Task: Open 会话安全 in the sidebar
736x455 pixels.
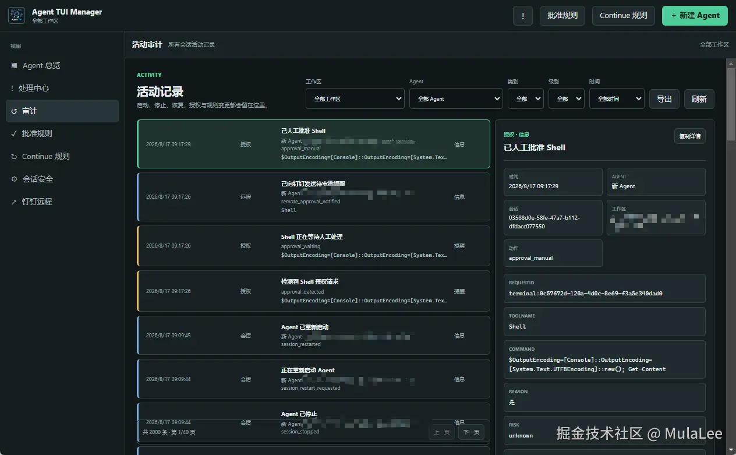Action: [x=62, y=179]
